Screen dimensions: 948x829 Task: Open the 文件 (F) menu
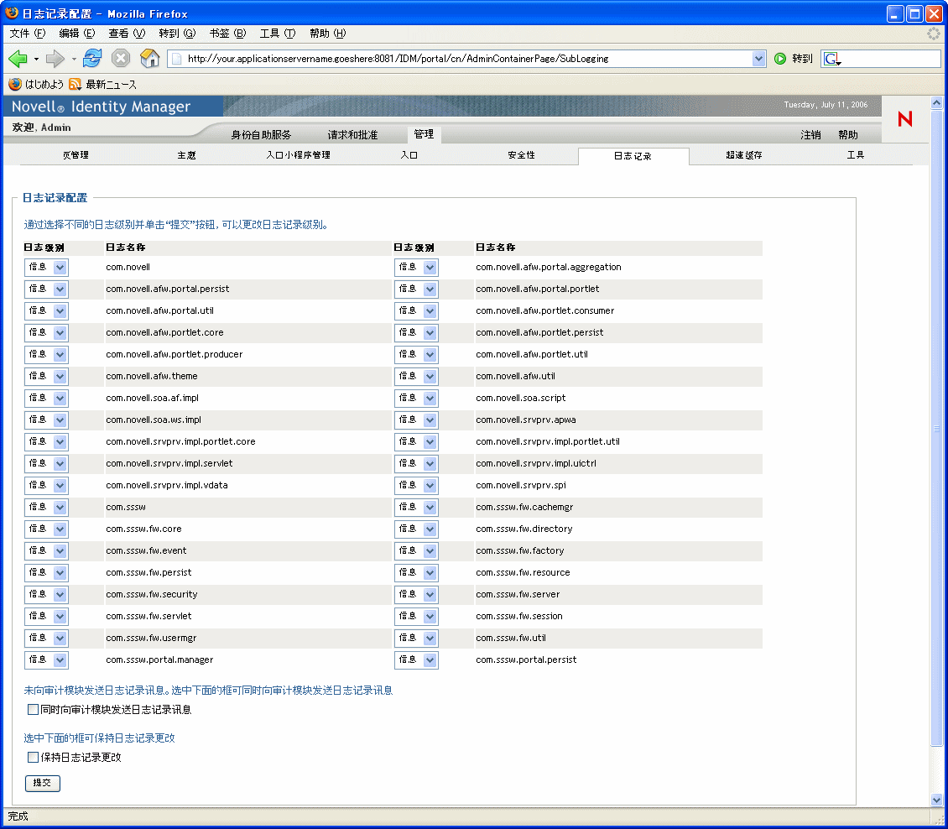28,34
